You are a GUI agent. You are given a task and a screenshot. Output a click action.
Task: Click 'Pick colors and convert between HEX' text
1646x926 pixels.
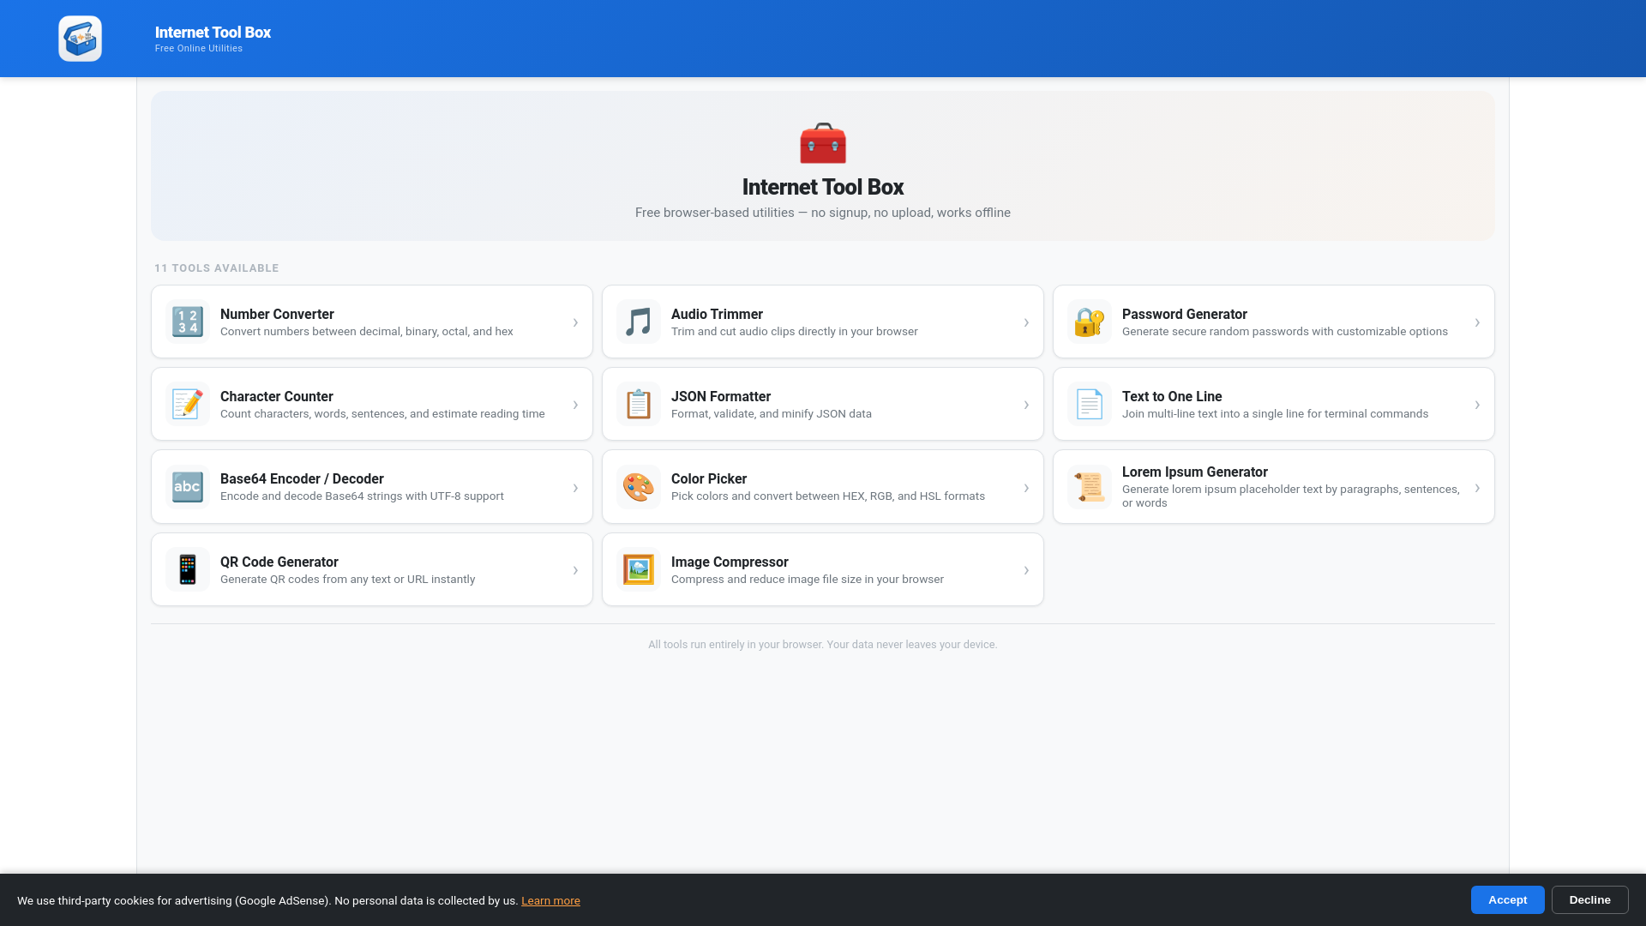coord(827,496)
